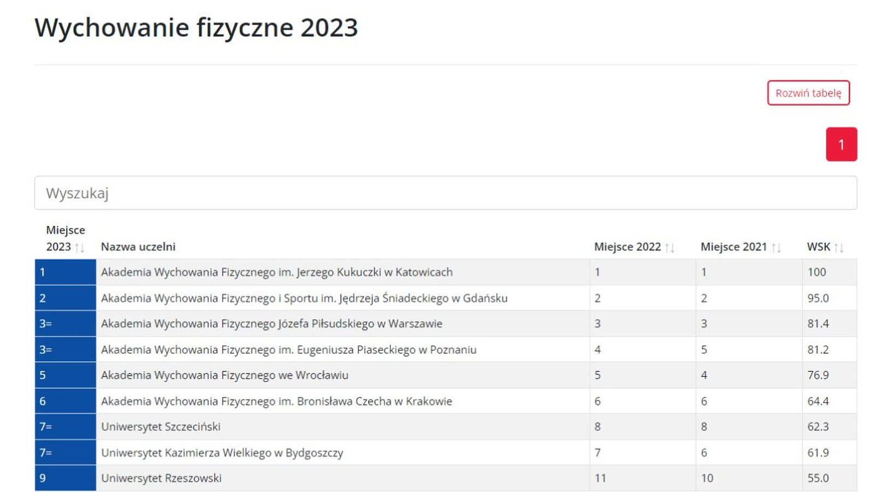Click the Rozwiń tabelę button
Screen dimensions: 875x492
coord(808,93)
